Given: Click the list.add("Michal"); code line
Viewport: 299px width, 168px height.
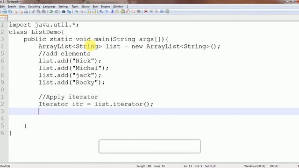Looking at the screenshot, I should coord(74,68).
